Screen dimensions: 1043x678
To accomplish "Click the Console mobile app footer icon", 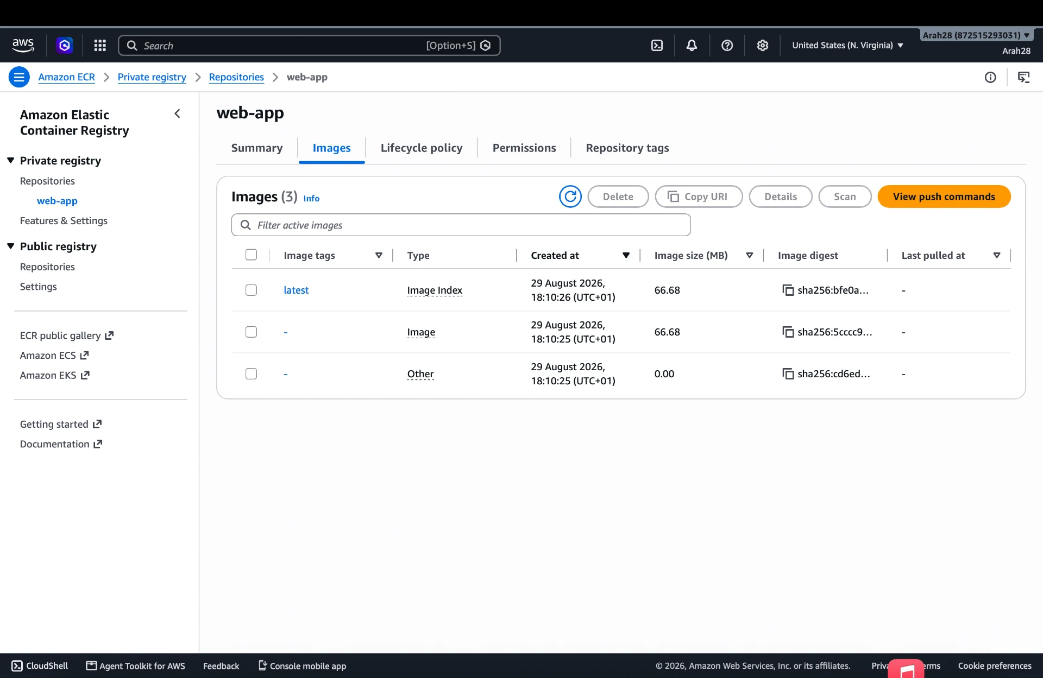I will [x=262, y=666].
